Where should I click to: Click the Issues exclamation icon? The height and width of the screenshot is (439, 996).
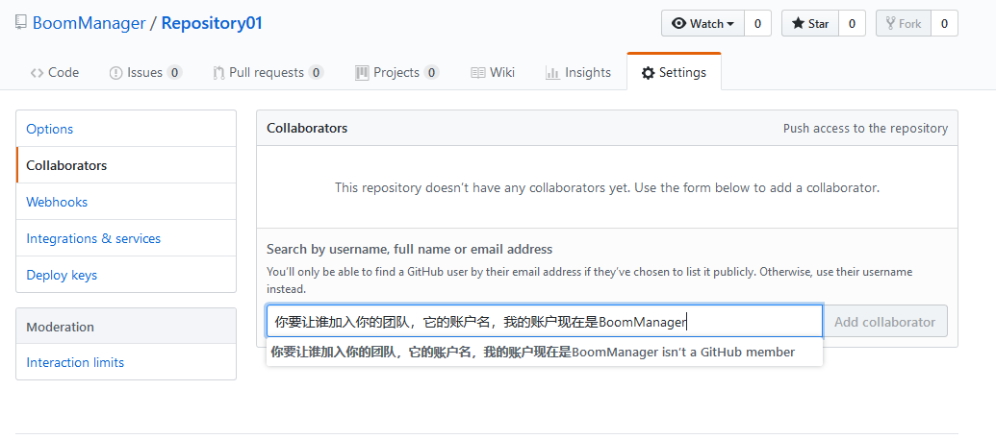point(115,73)
